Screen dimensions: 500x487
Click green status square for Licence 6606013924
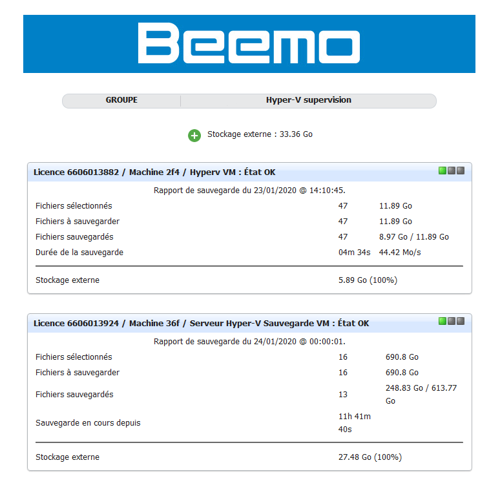tap(443, 321)
